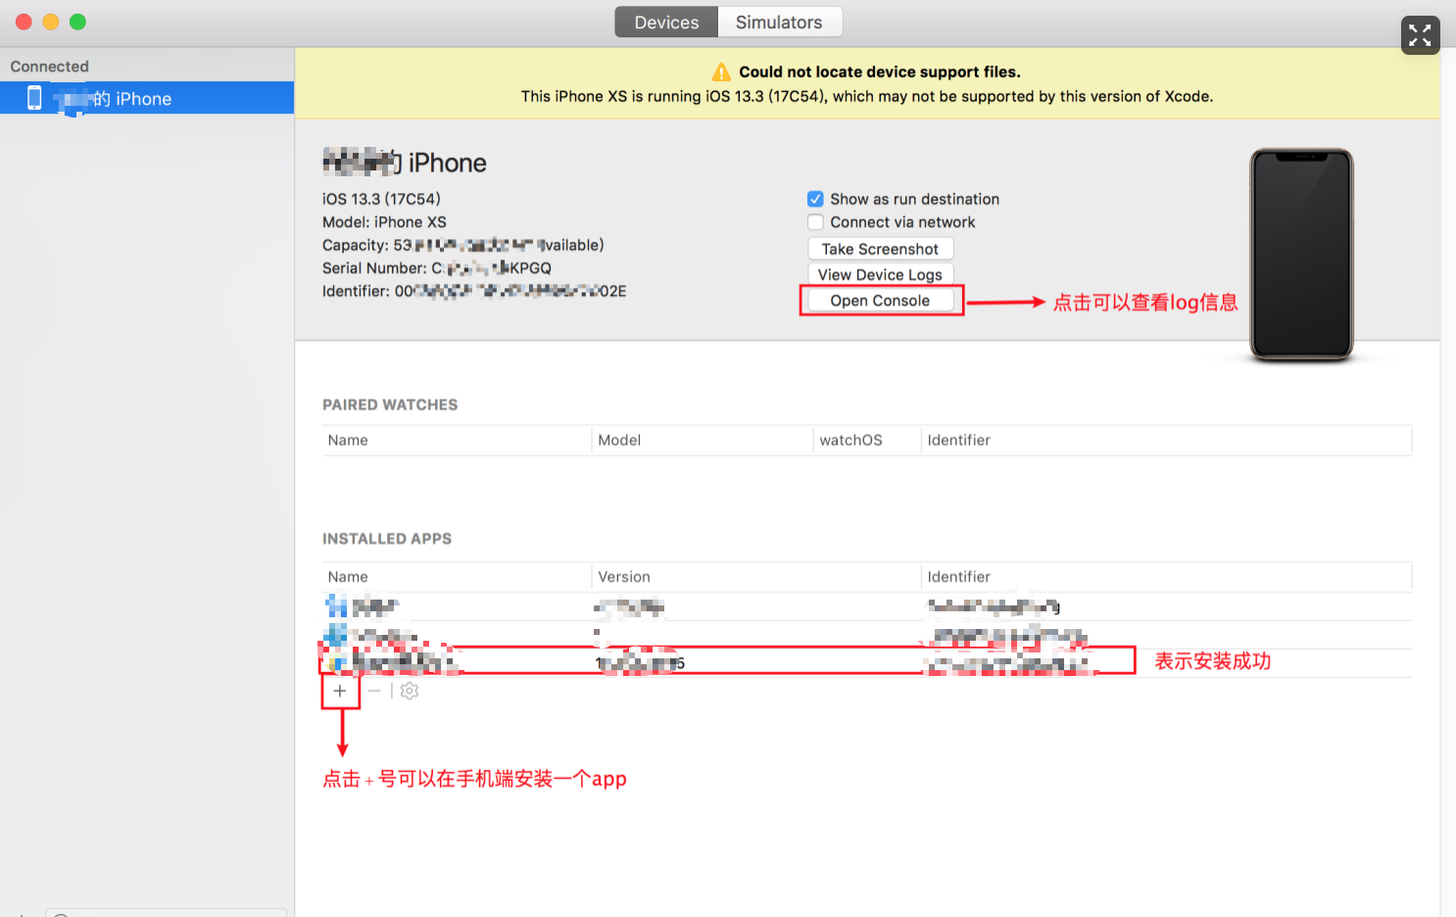Image resolution: width=1456 pixels, height=917 pixels.
Task: Switch to the Simulators tab
Action: tap(779, 23)
